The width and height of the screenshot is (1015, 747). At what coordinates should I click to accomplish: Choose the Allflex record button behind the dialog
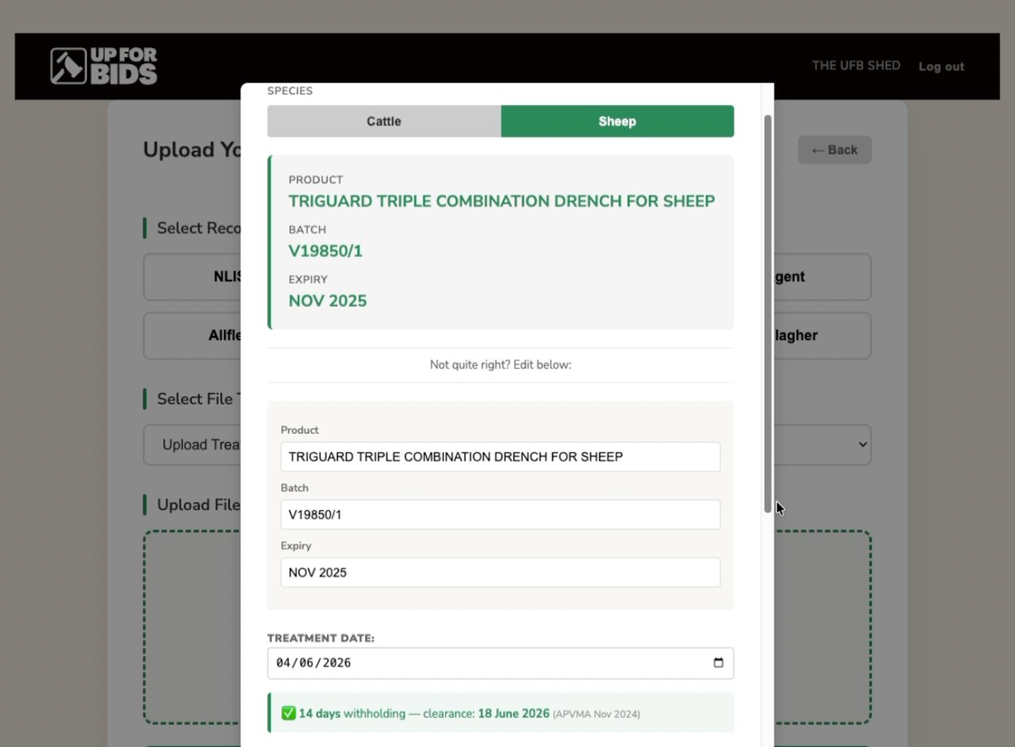coord(192,335)
